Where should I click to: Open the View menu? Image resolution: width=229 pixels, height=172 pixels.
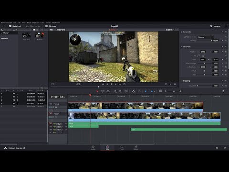click(x=24, y=22)
